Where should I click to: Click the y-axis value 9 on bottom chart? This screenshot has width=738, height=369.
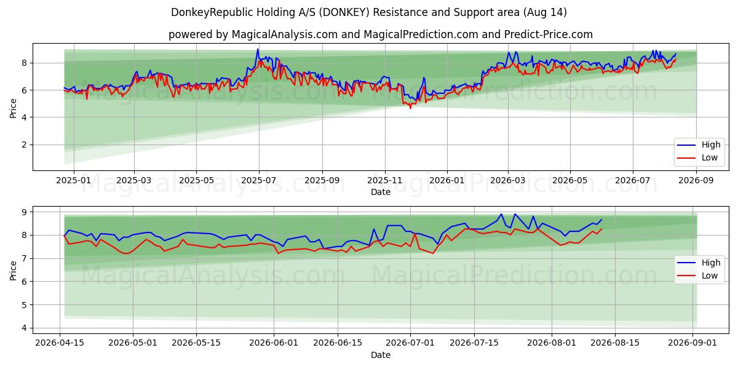click(x=25, y=212)
